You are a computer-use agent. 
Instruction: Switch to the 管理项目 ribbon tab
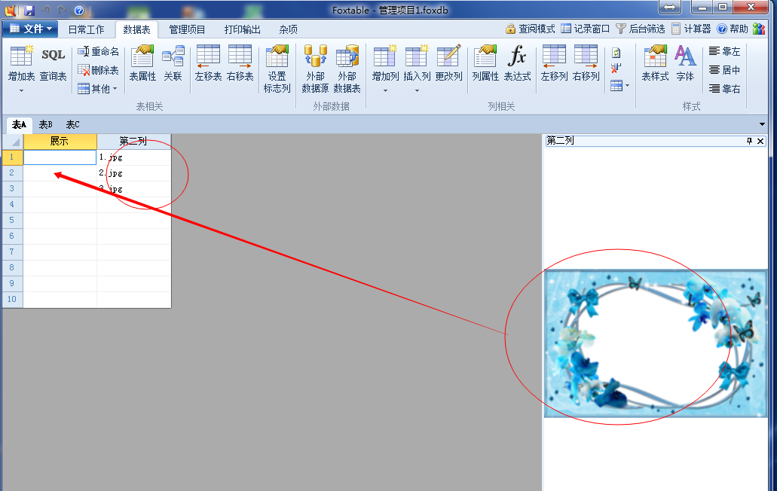pos(187,29)
